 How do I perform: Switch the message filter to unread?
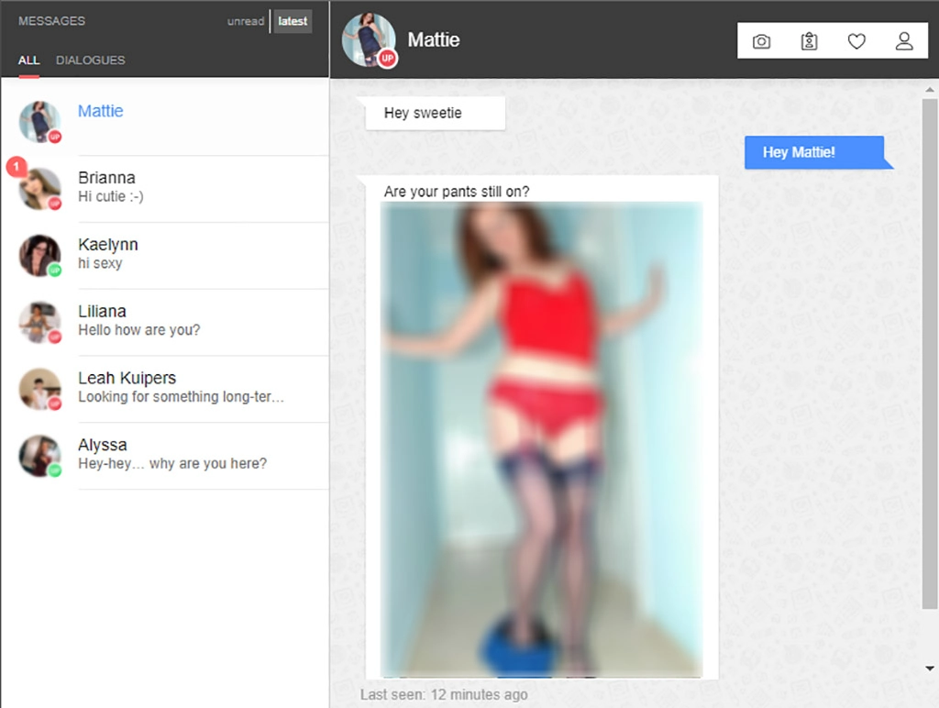tap(246, 21)
